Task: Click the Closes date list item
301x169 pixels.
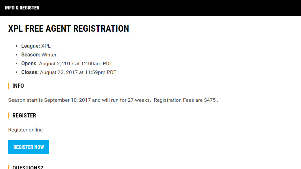Action: pyautogui.click(x=69, y=72)
